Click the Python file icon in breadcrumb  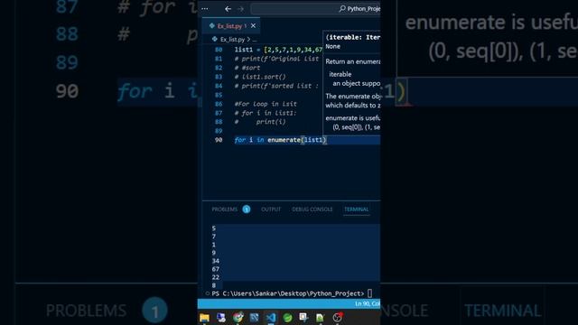pyautogui.click(x=215, y=39)
